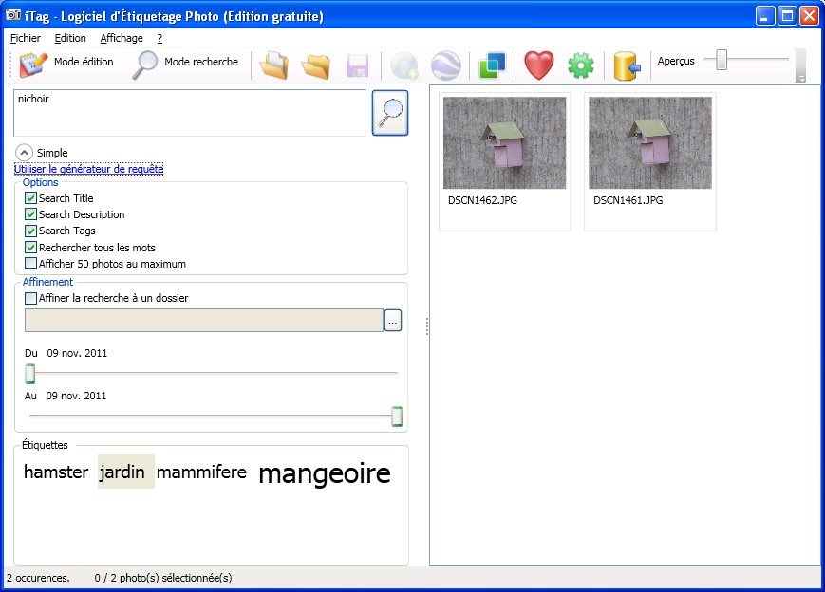Click the Du start date slider handle
The image size is (825, 592).
30,373
